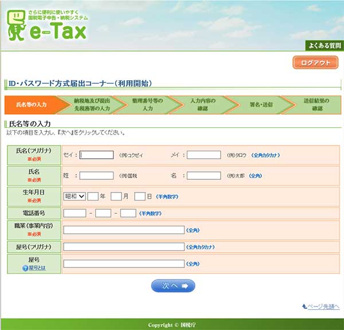This screenshot has height=330, width=344.
Task: Click the よくある質問 tab
Action: (323, 46)
